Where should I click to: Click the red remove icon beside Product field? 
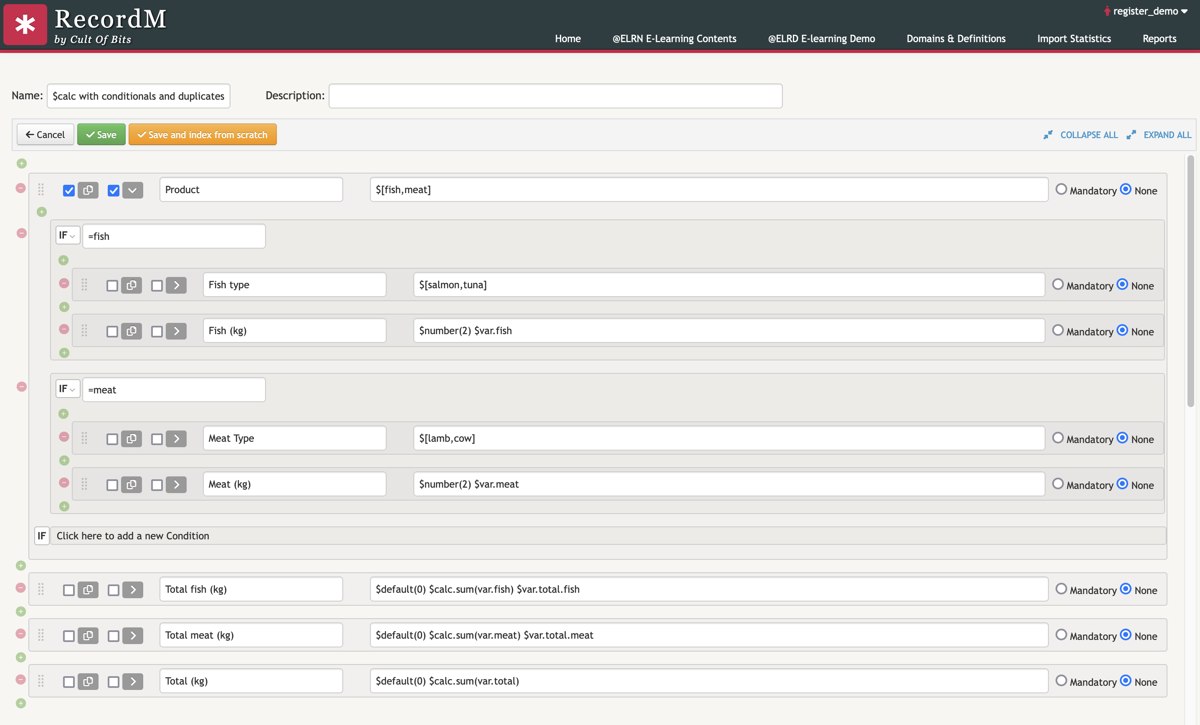click(20, 188)
